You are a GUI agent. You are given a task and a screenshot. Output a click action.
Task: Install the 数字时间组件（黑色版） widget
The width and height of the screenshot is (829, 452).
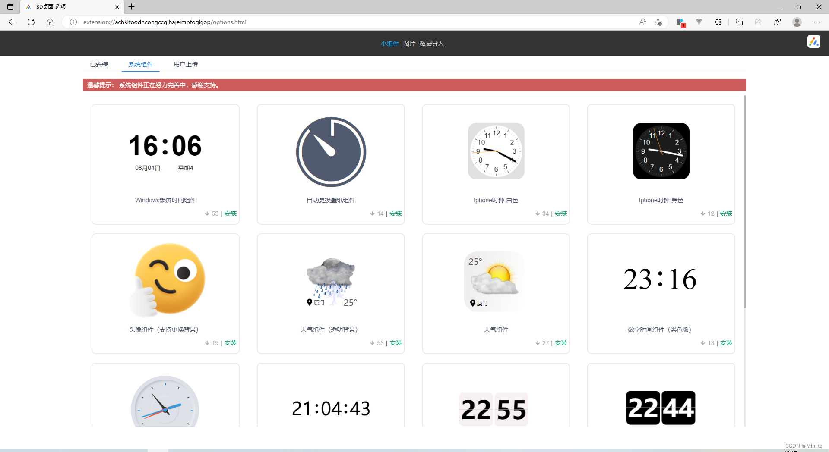coord(726,343)
